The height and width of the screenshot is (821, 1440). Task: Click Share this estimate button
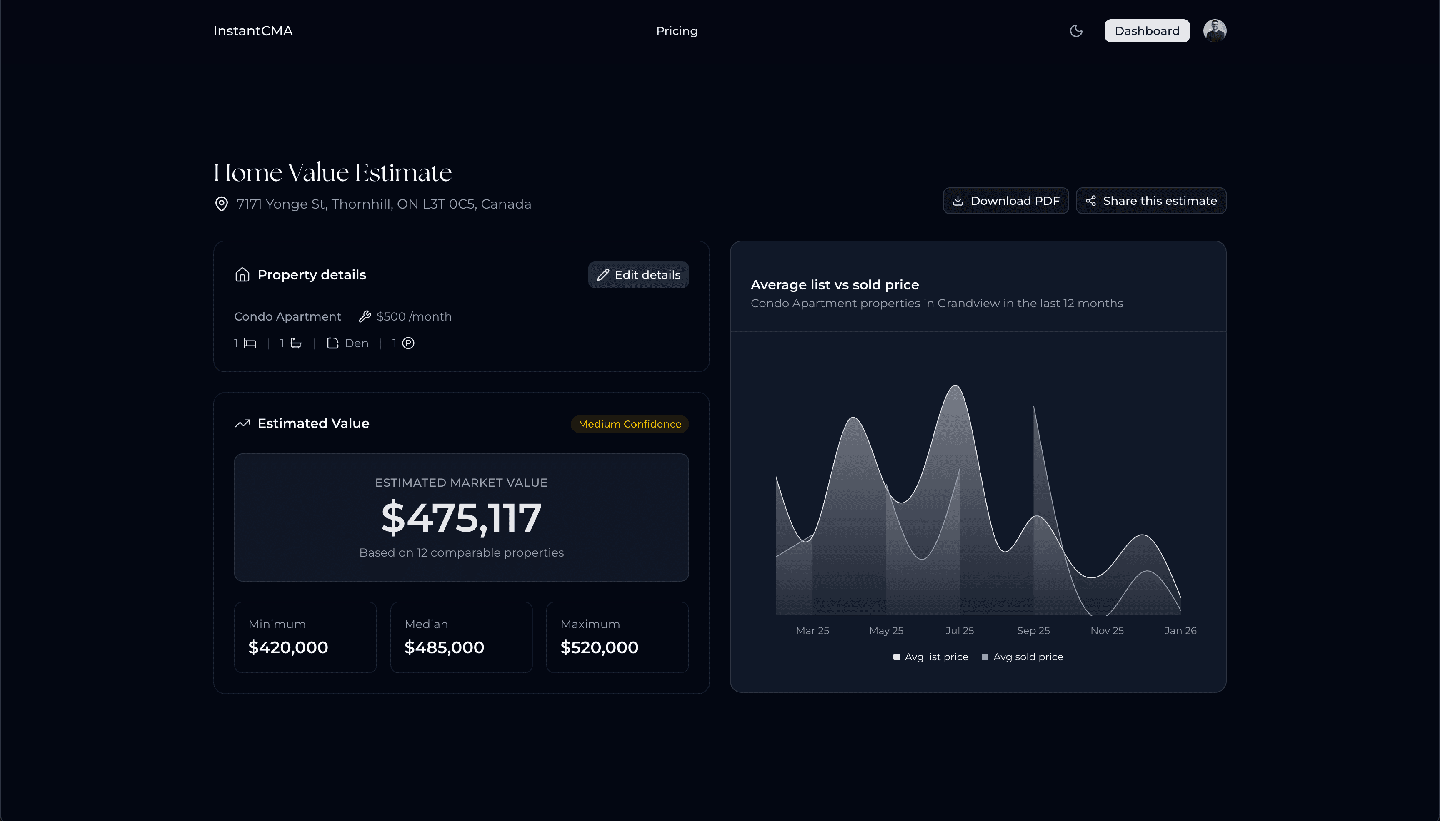(x=1150, y=201)
